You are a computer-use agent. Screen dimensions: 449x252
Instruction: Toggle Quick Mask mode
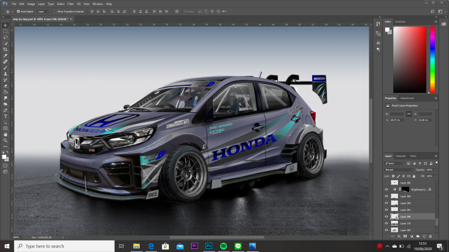tap(5, 166)
